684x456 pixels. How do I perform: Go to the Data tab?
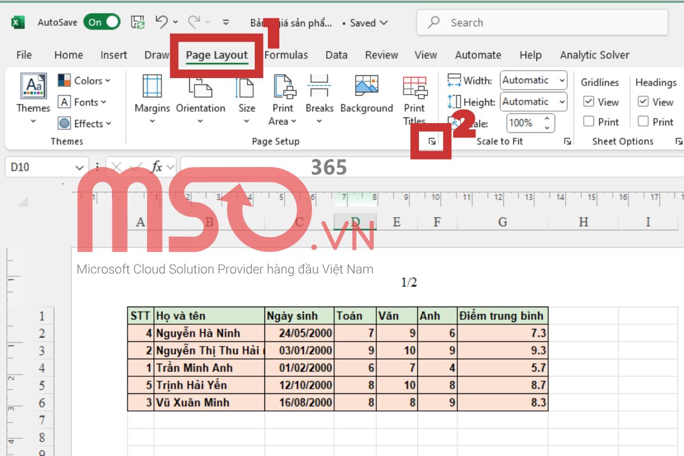pos(336,55)
